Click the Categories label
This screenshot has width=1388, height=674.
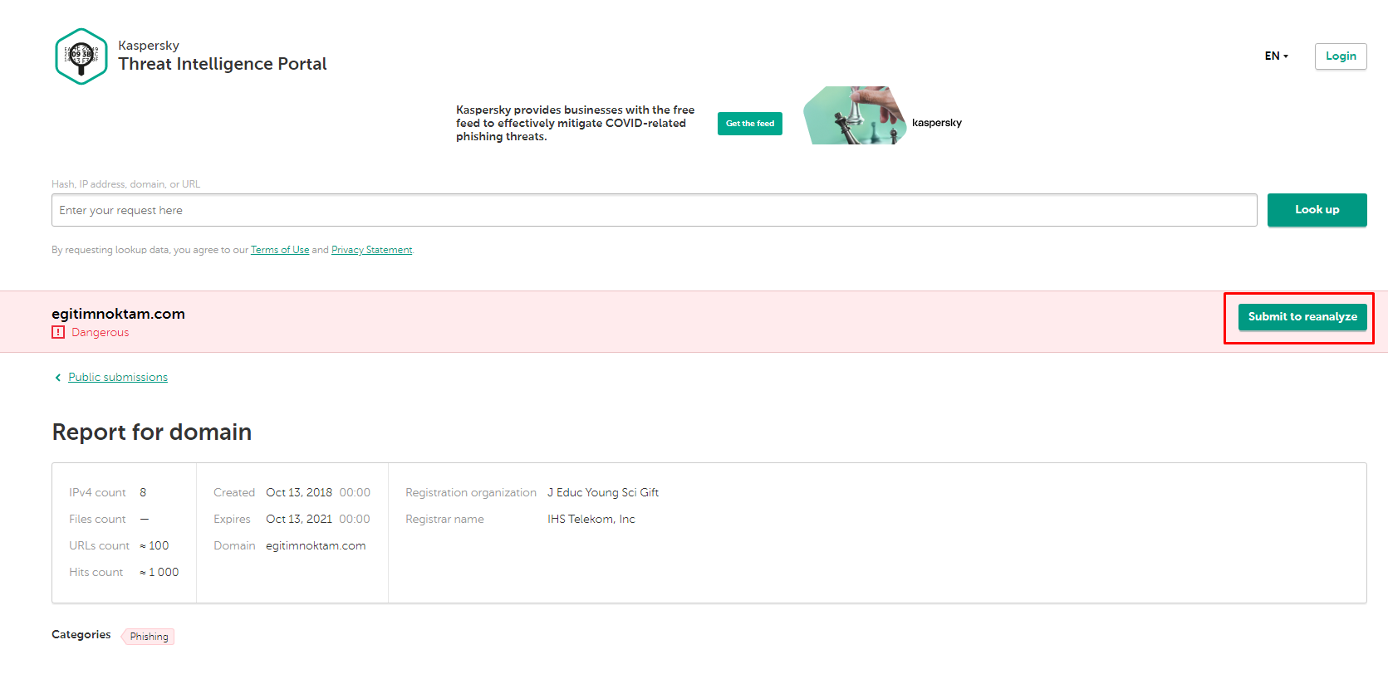pyautogui.click(x=81, y=634)
